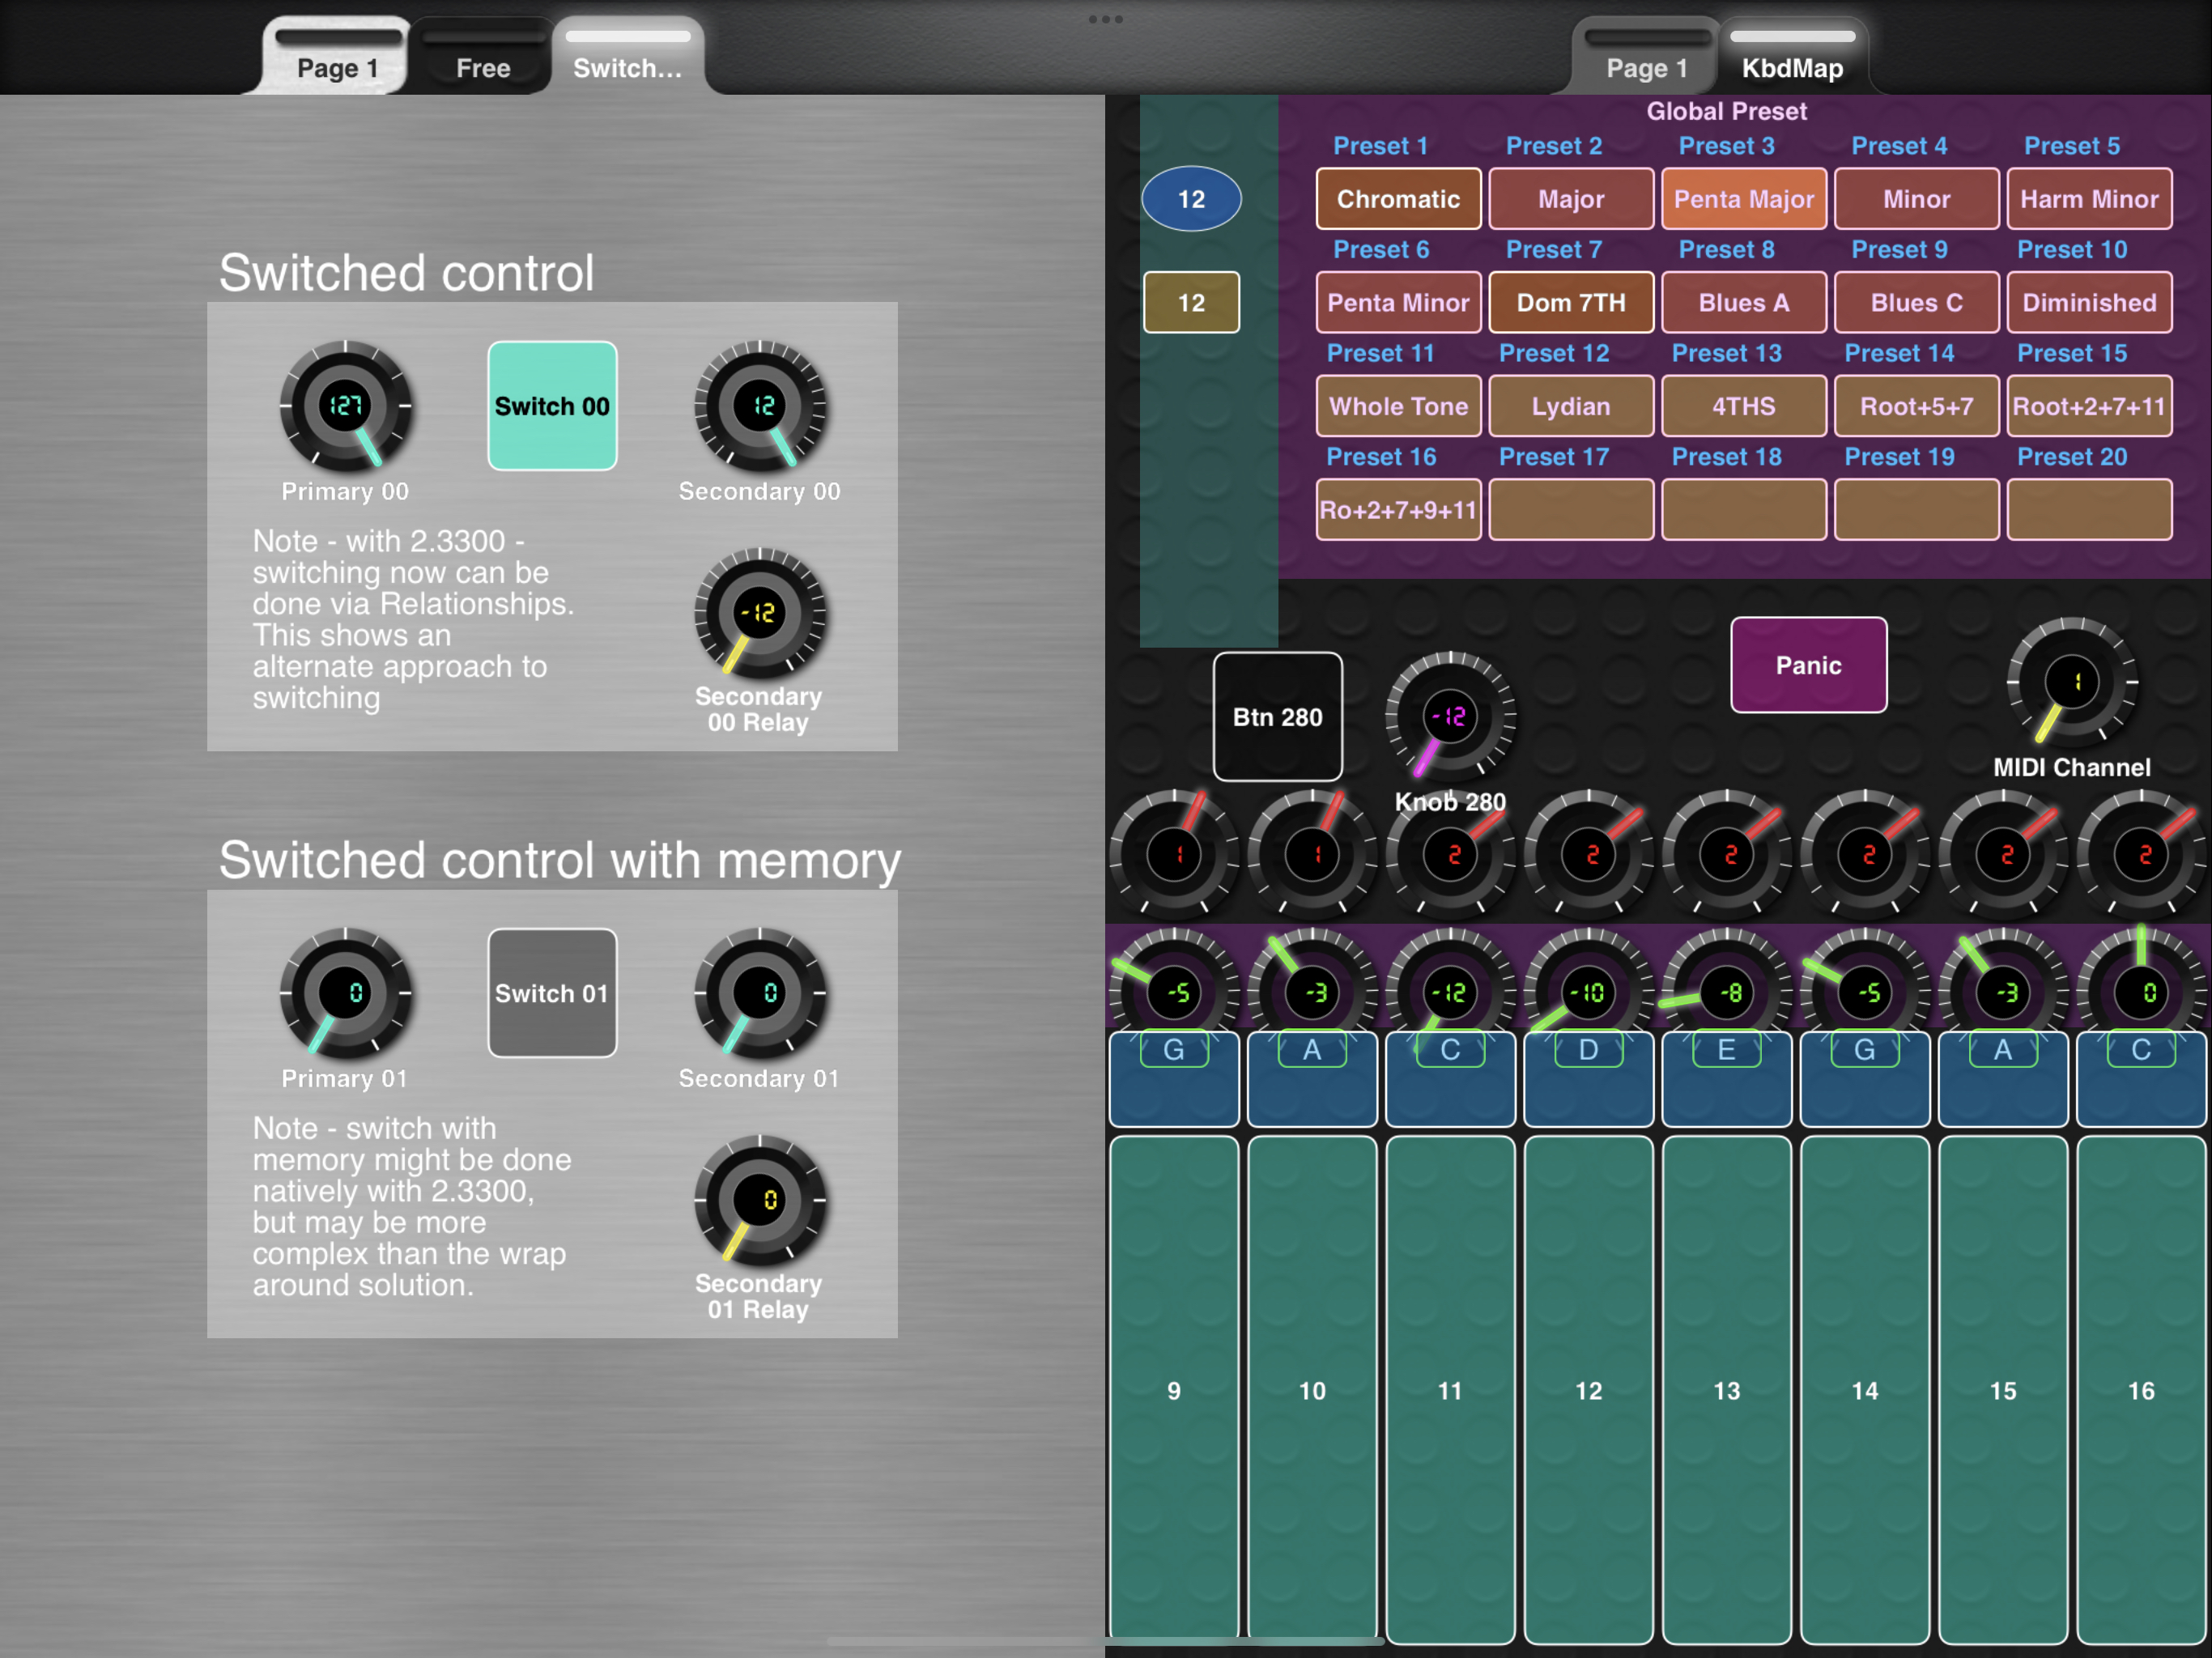Select the Major scale preset
Viewport: 2212px width, 1658px height.
[x=1571, y=199]
